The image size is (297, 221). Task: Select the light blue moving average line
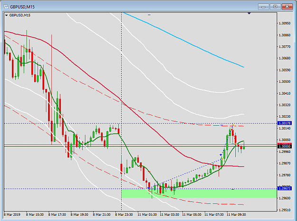[x=183, y=40]
